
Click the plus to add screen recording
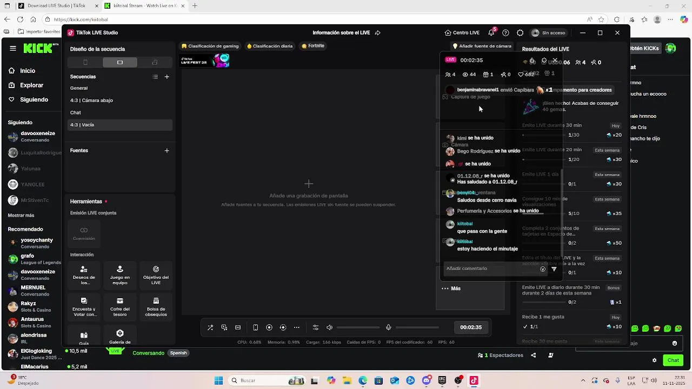(x=309, y=184)
